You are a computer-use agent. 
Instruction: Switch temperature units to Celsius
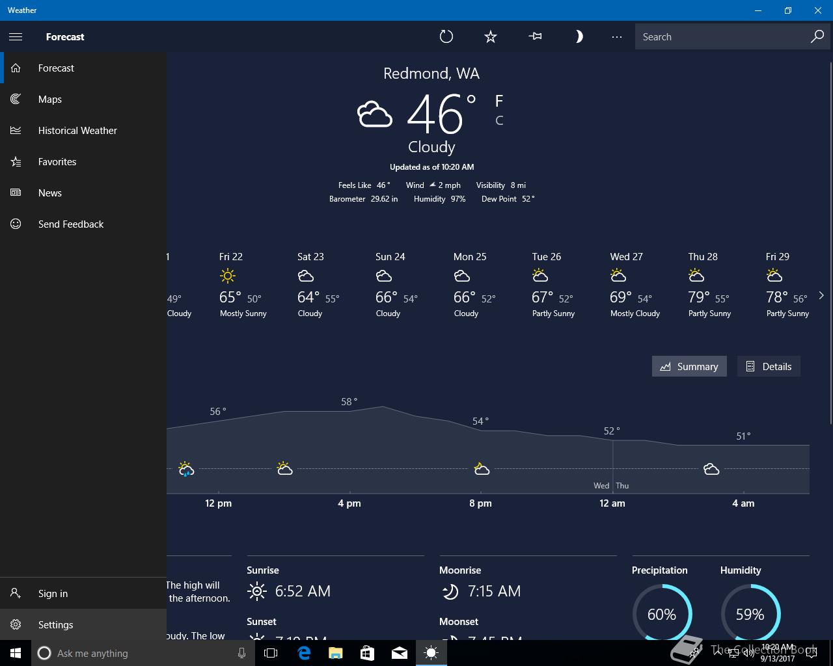pyautogui.click(x=499, y=120)
